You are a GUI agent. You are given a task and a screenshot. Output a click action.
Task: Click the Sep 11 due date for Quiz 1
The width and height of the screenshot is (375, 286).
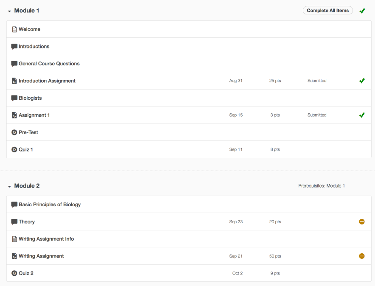236,149
